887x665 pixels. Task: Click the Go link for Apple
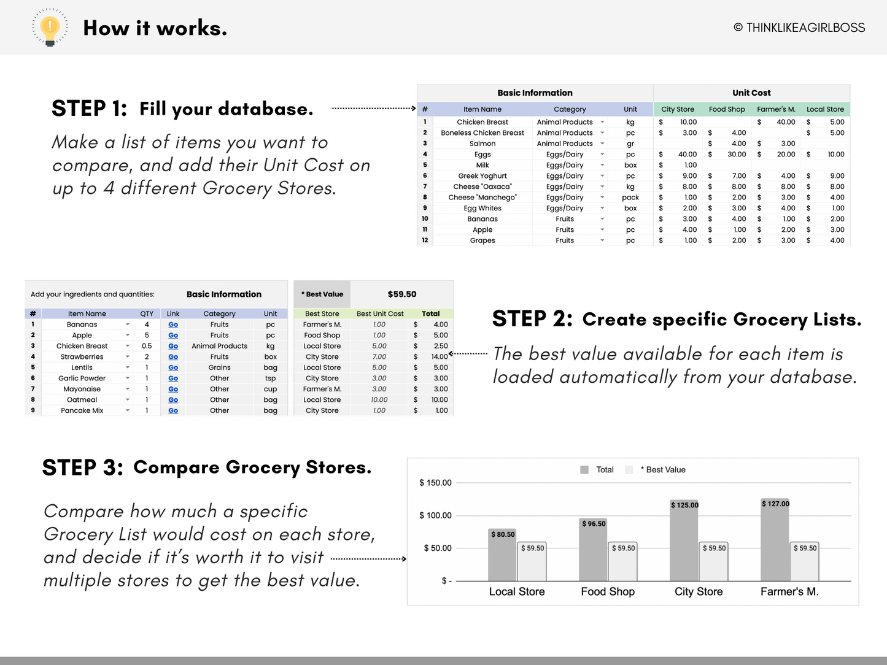tap(172, 335)
